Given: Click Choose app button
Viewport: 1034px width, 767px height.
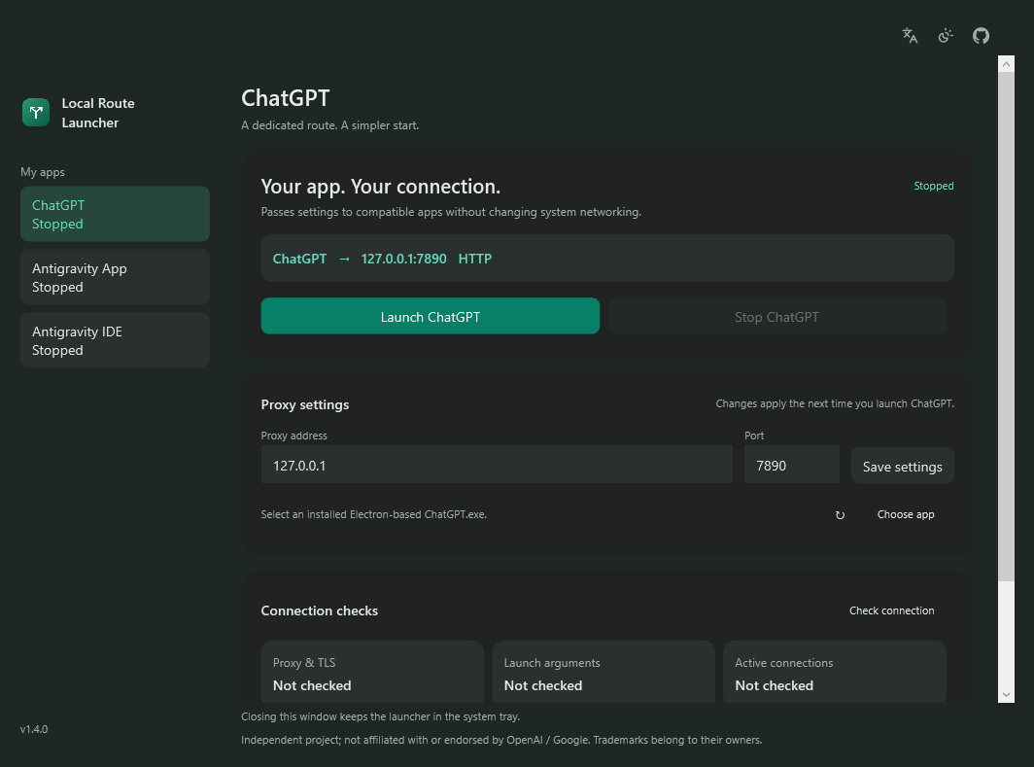Looking at the screenshot, I should 906,514.
